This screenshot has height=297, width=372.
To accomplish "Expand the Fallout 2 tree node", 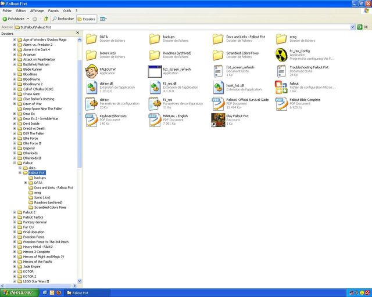I will click(15, 212).
